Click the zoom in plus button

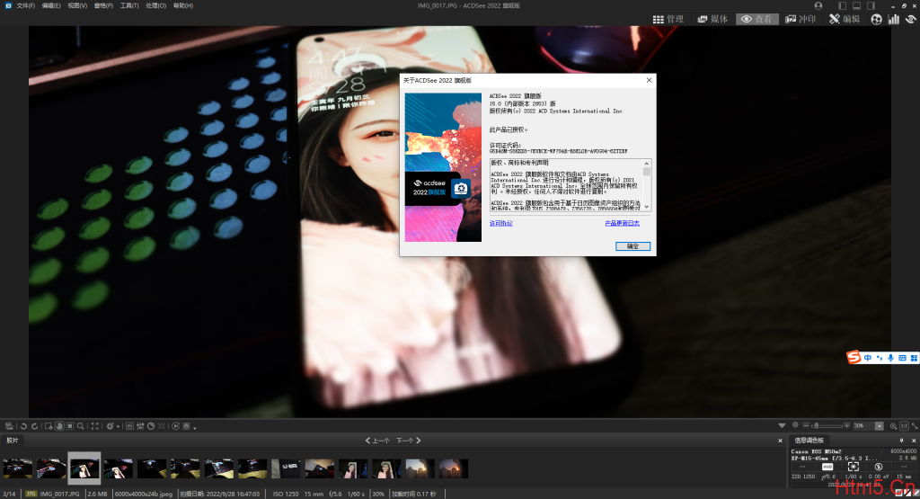pyautogui.click(x=846, y=425)
